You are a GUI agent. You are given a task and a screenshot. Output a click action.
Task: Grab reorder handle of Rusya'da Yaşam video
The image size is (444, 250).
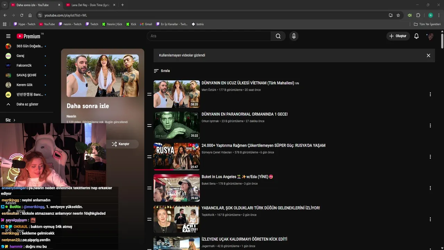150,157
